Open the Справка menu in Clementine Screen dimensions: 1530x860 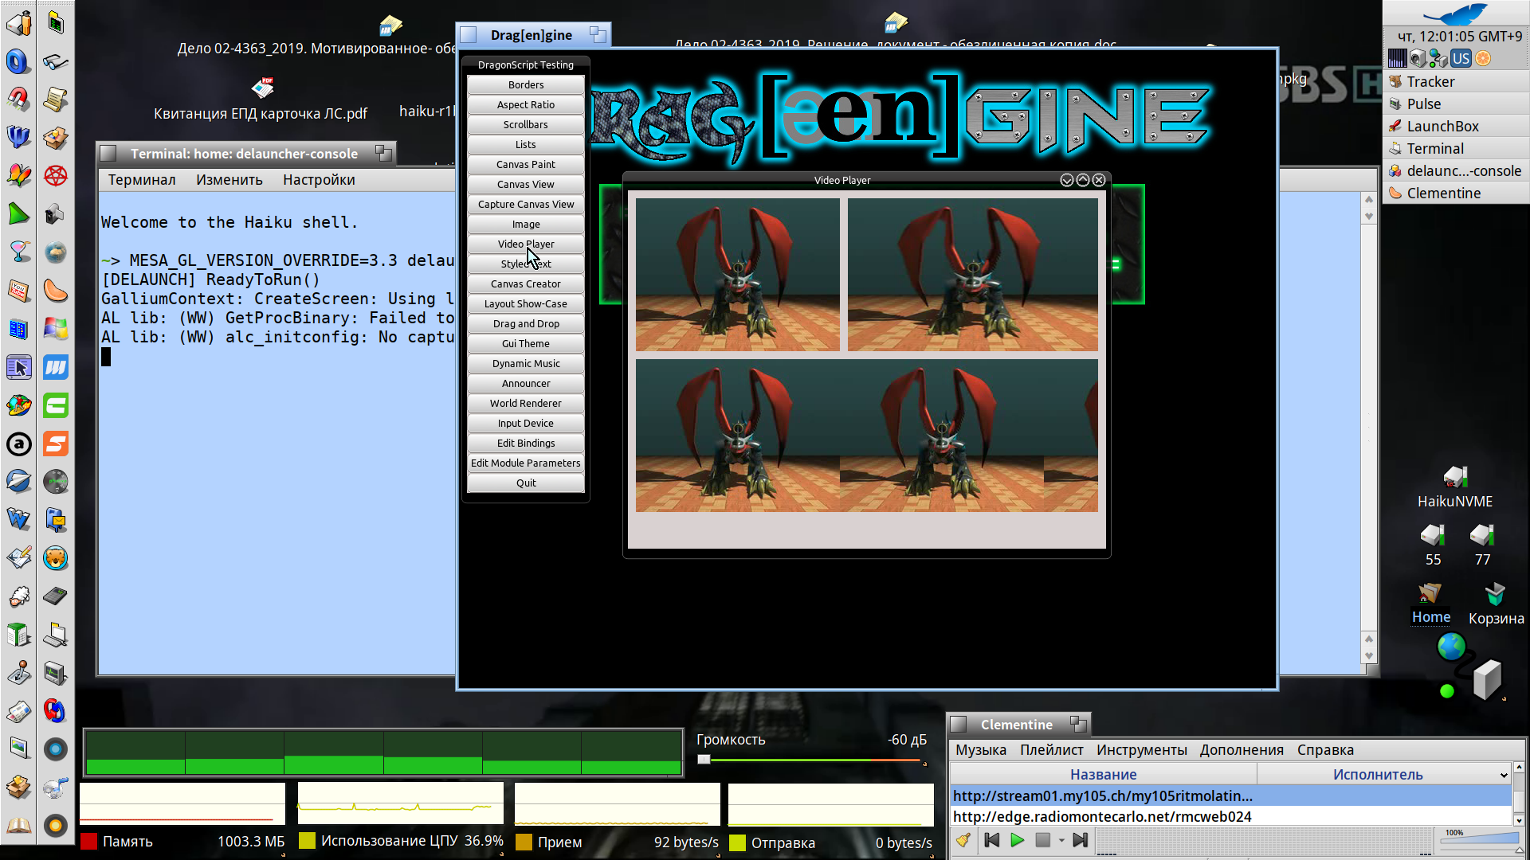(x=1325, y=750)
